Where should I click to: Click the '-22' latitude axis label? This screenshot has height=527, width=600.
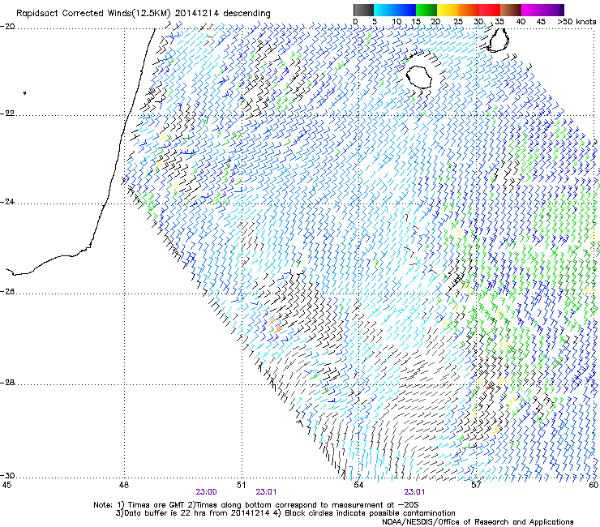[7, 114]
